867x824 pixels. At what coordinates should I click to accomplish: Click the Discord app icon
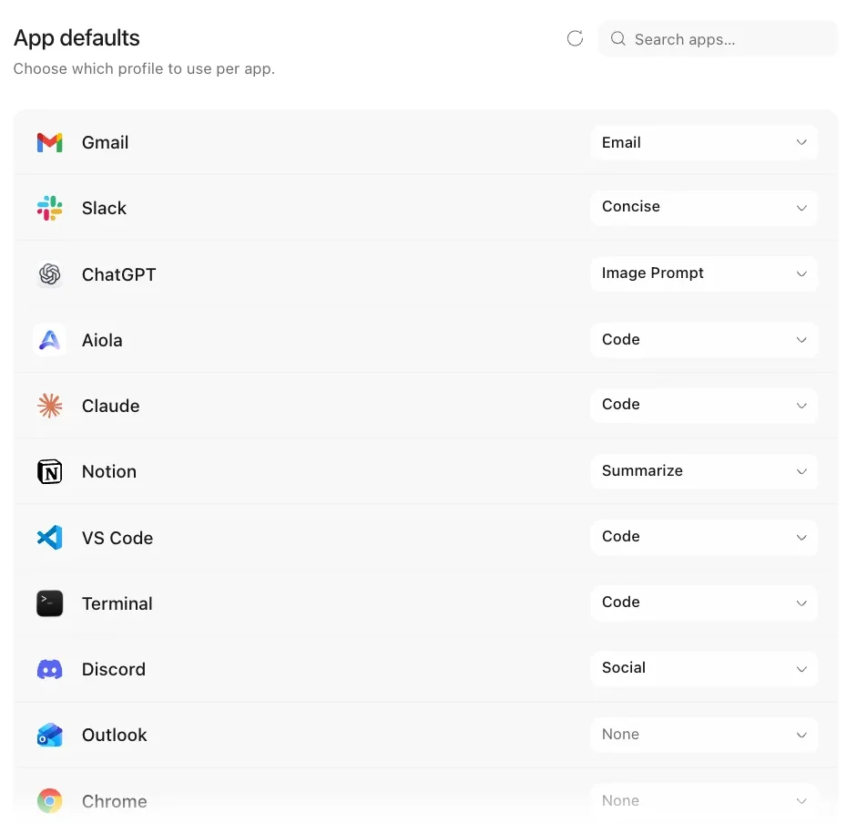[x=50, y=669]
